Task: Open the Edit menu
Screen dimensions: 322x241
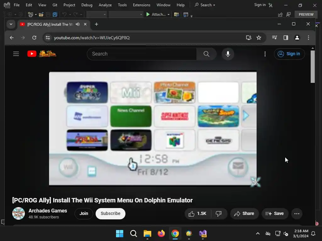Action: tap(29, 5)
